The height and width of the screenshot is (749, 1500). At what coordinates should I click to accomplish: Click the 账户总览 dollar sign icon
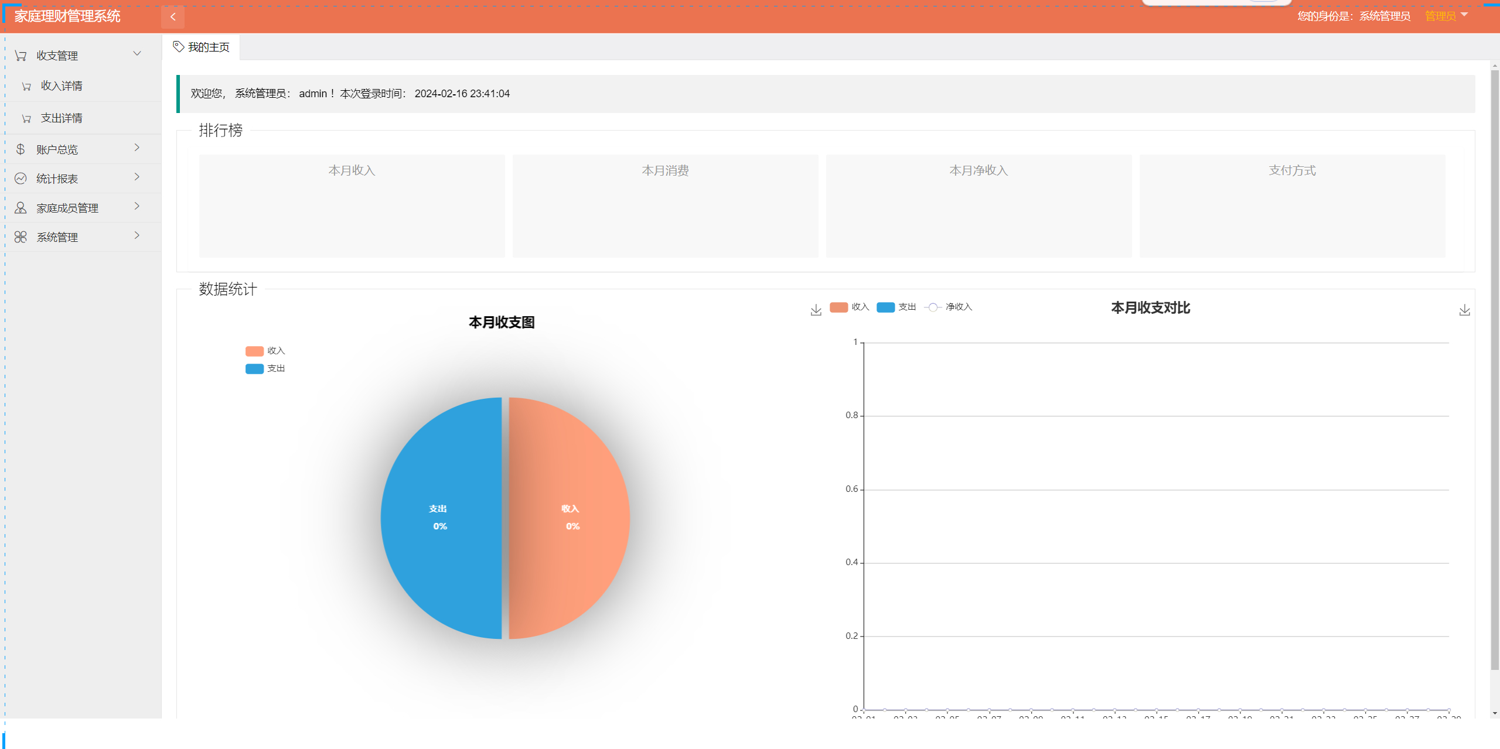pos(21,149)
